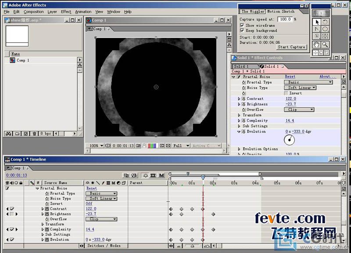351x253 pixels.
Task: Toggle title-action safe guides in Comp window
Action: (x=108, y=146)
